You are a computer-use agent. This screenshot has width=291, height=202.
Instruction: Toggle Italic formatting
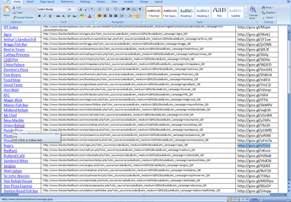44,16
